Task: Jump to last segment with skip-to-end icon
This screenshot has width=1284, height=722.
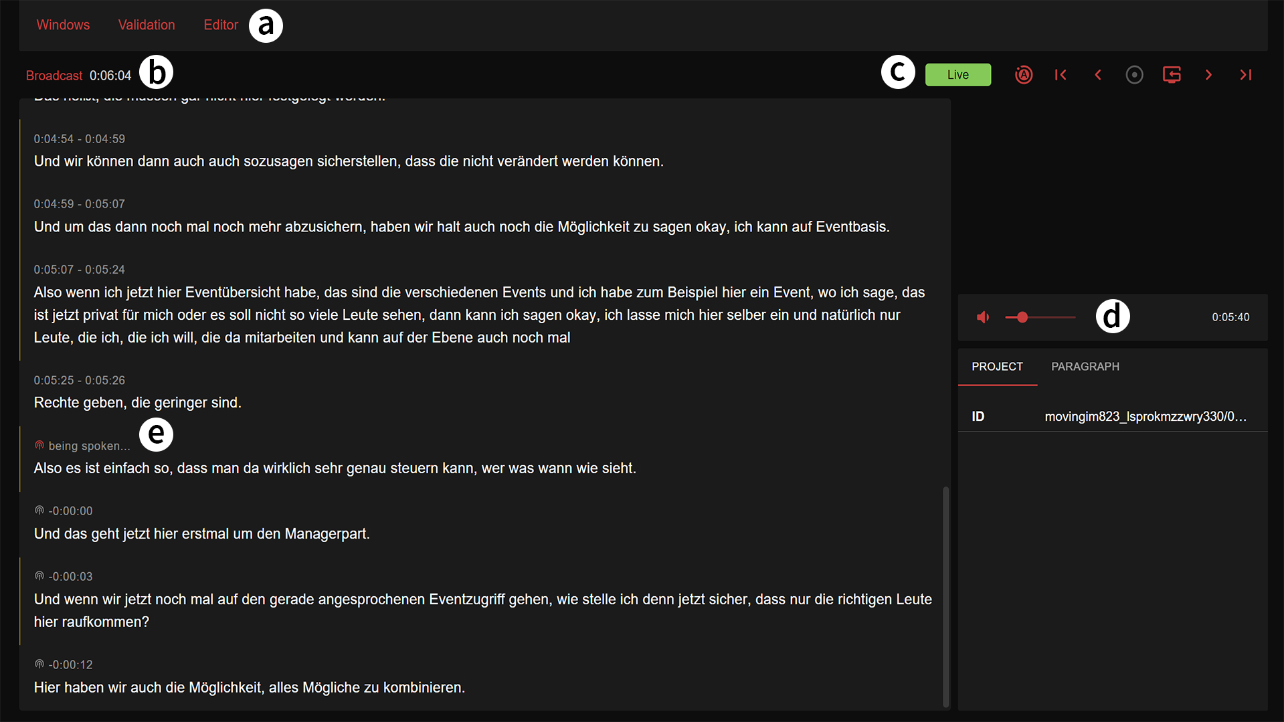Action: 1246,75
